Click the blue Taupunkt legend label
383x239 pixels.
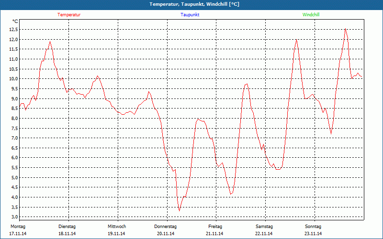coord(190,15)
